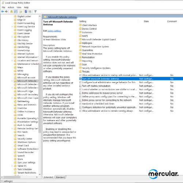
Task: Click the MpEngine folder icon
Action: (80, 43)
